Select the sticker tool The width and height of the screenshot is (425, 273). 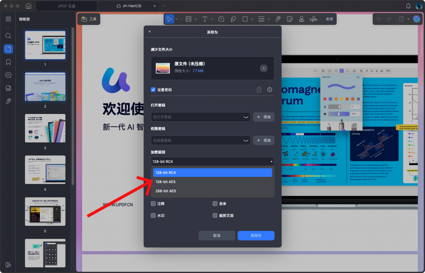click(290, 19)
